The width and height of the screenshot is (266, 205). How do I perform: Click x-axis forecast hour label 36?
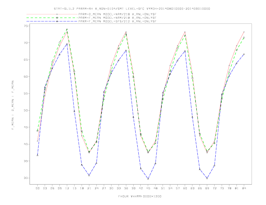(126, 188)
